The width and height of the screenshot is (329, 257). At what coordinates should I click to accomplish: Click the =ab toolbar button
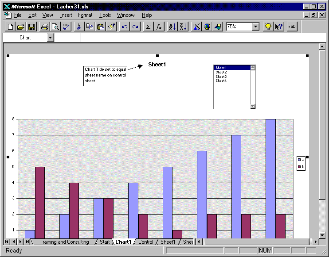[x=292, y=27]
